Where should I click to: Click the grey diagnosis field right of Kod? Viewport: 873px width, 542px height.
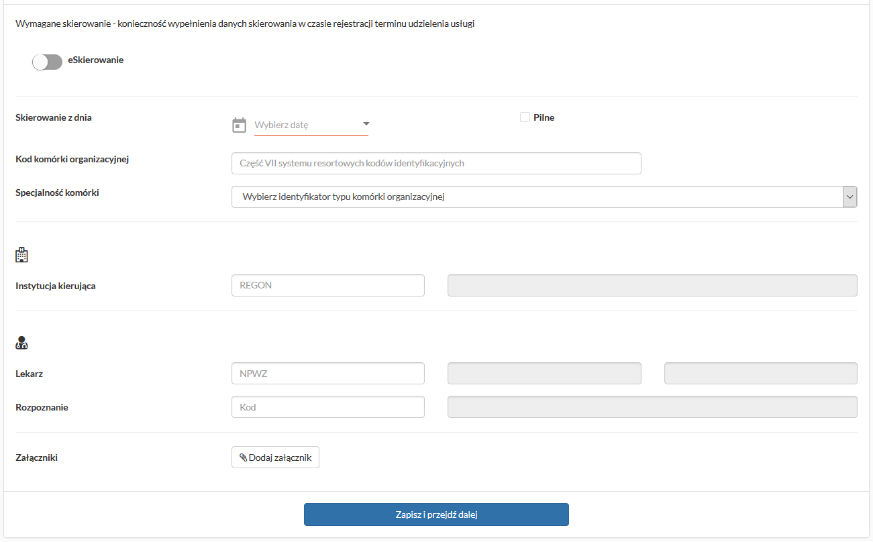click(652, 407)
